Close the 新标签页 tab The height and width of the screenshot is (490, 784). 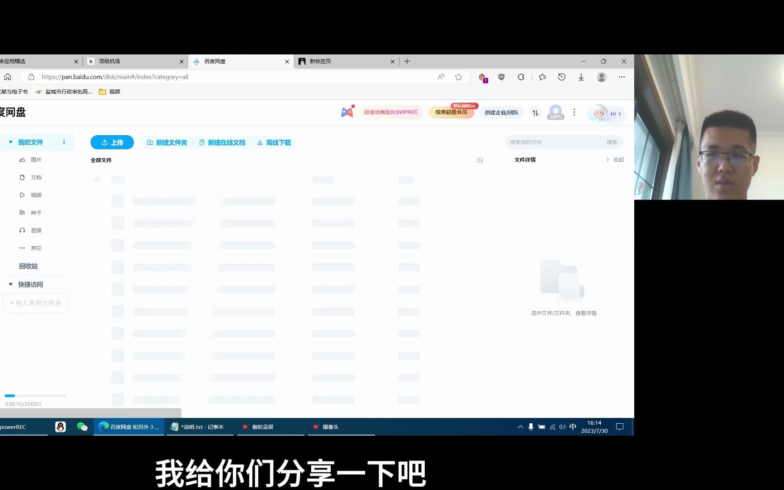click(392, 62)
